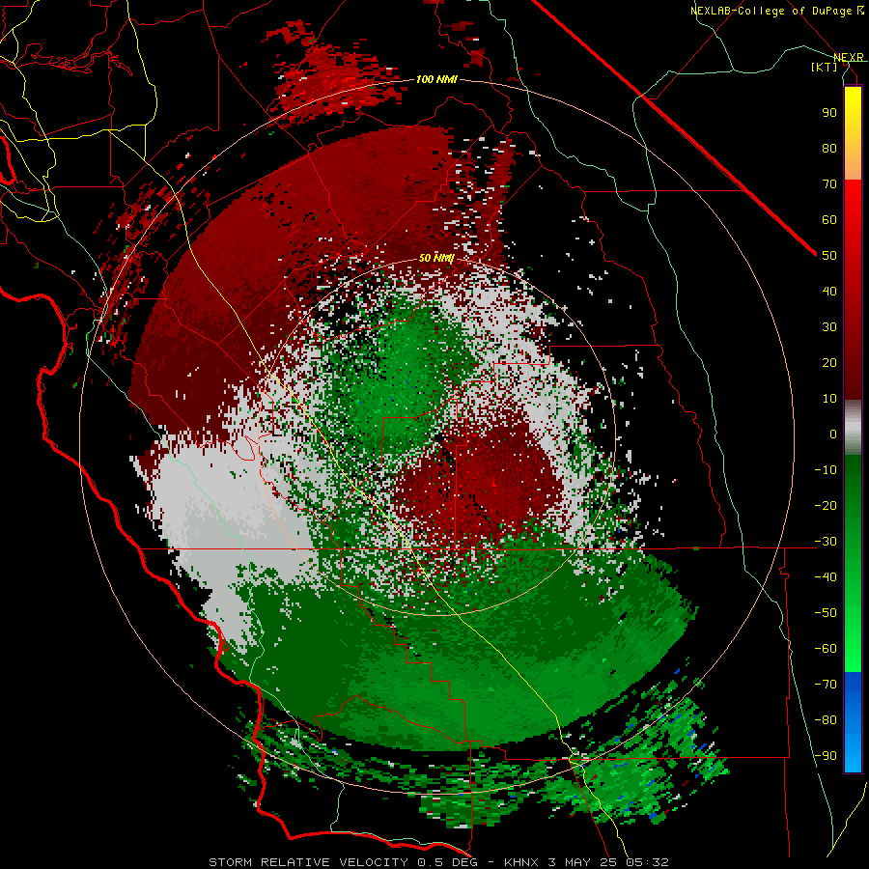Click the 10 value on the velocity scale
The image size is (869, 869).
[829, 399]
